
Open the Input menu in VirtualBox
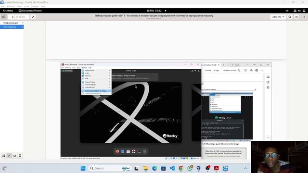[26, 6]
